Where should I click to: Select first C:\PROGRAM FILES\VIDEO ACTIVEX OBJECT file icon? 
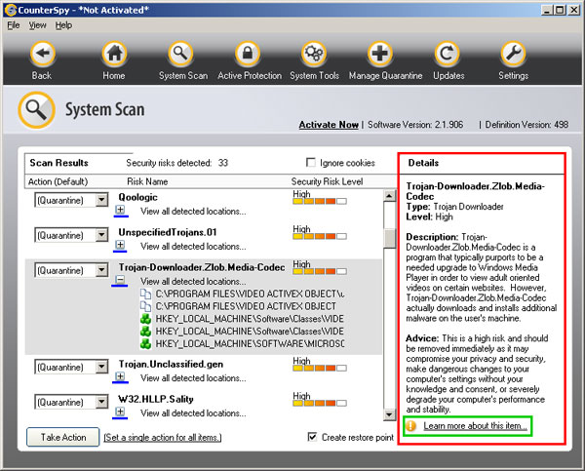pos(145,294)
